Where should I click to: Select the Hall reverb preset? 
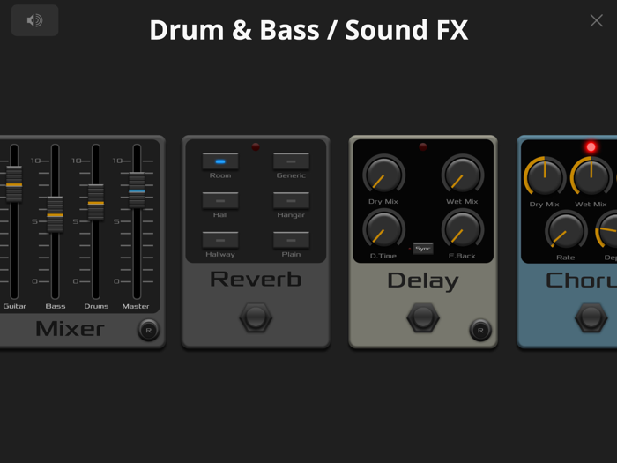pos(220,200)
